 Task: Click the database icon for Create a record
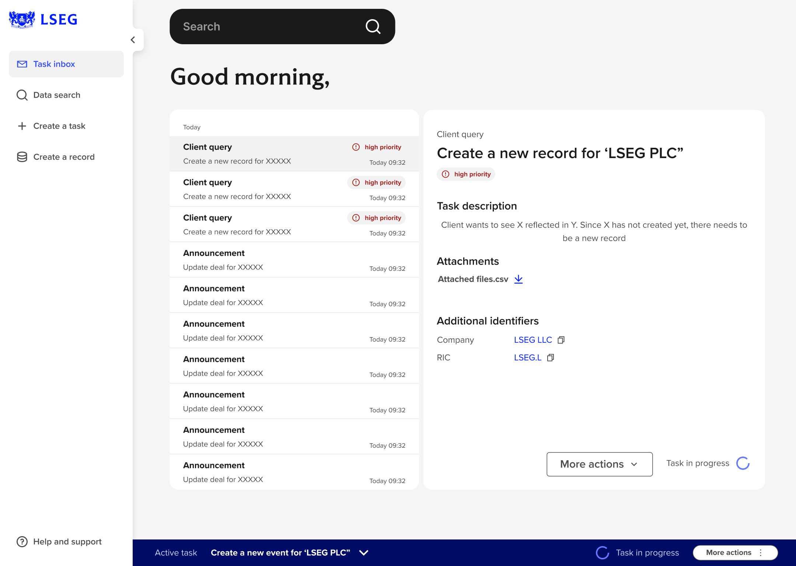(22, 157)
